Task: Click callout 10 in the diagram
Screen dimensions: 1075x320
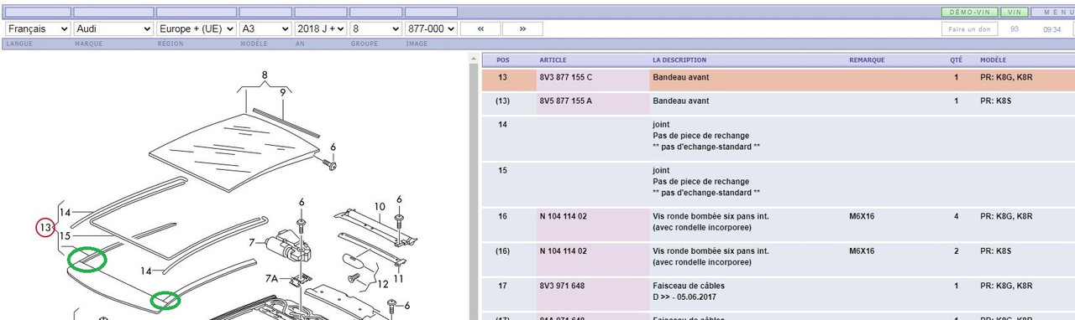Action: click(x=380, y=206)
